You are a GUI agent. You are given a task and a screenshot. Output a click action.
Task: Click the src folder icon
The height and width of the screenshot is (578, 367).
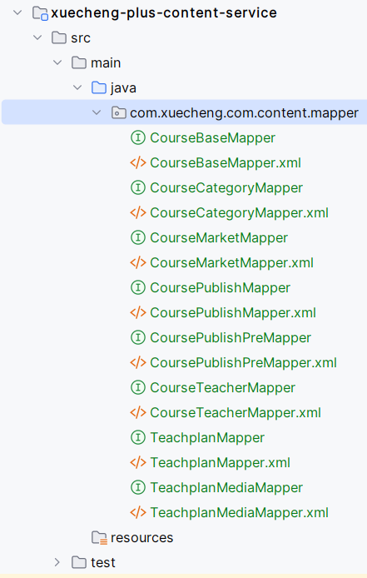58,37
